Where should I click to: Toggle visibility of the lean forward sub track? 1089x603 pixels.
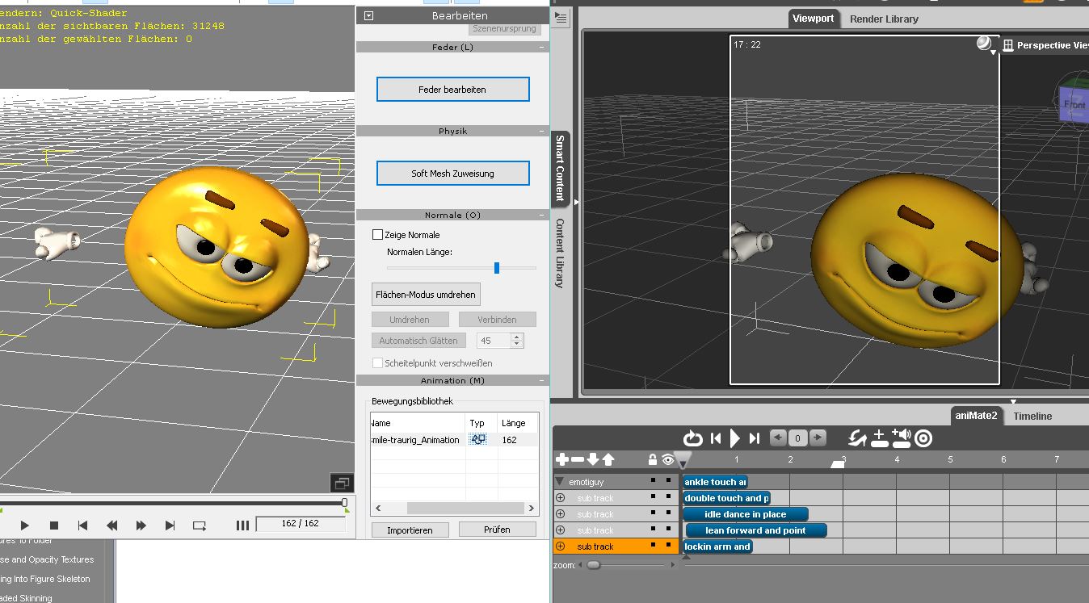(668, 530)
